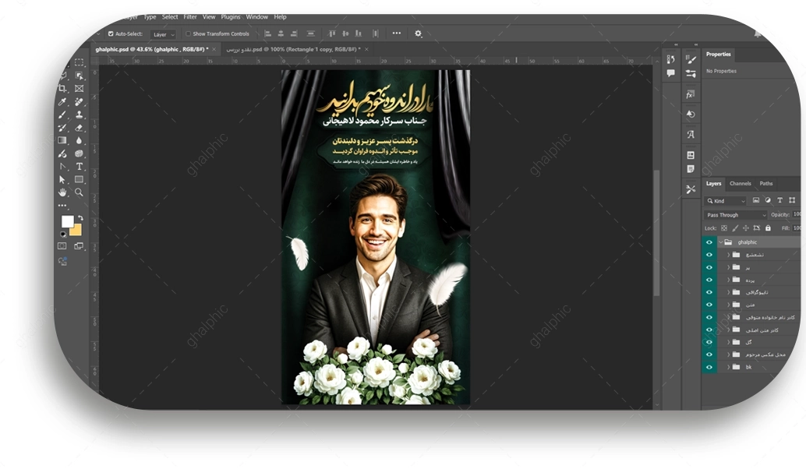Enable Show Transform Controls checkbox

tap(188, 33)
